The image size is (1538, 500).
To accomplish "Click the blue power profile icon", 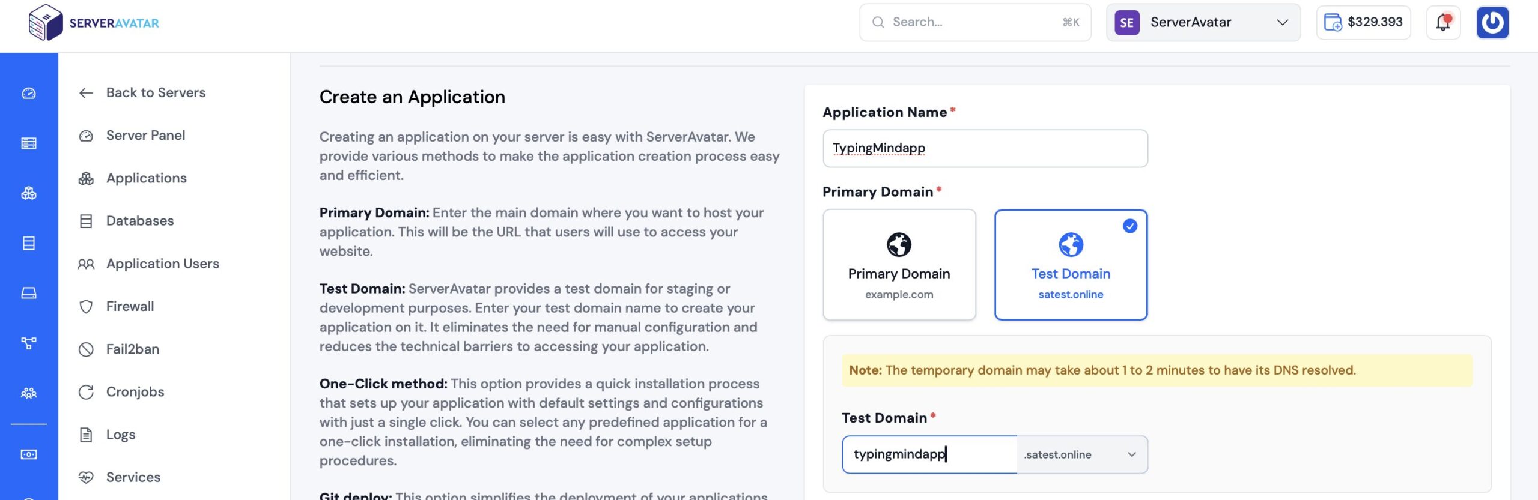I will [1492, 22].
